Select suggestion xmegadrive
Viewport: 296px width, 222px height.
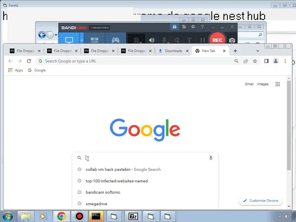[x=145, y=204]
